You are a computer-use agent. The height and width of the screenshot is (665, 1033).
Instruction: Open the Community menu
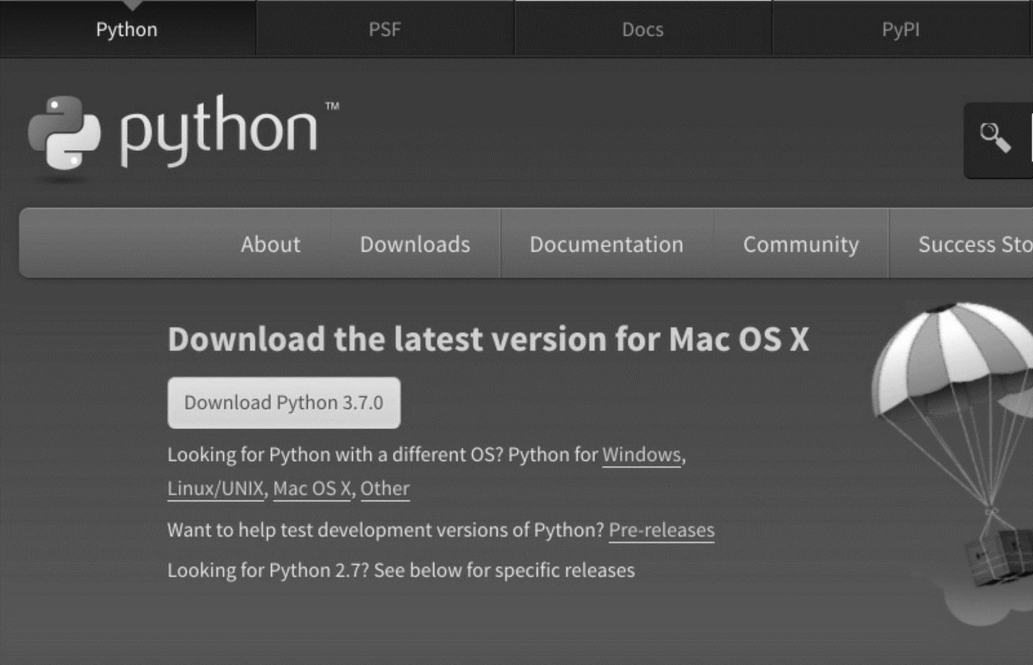801,244
